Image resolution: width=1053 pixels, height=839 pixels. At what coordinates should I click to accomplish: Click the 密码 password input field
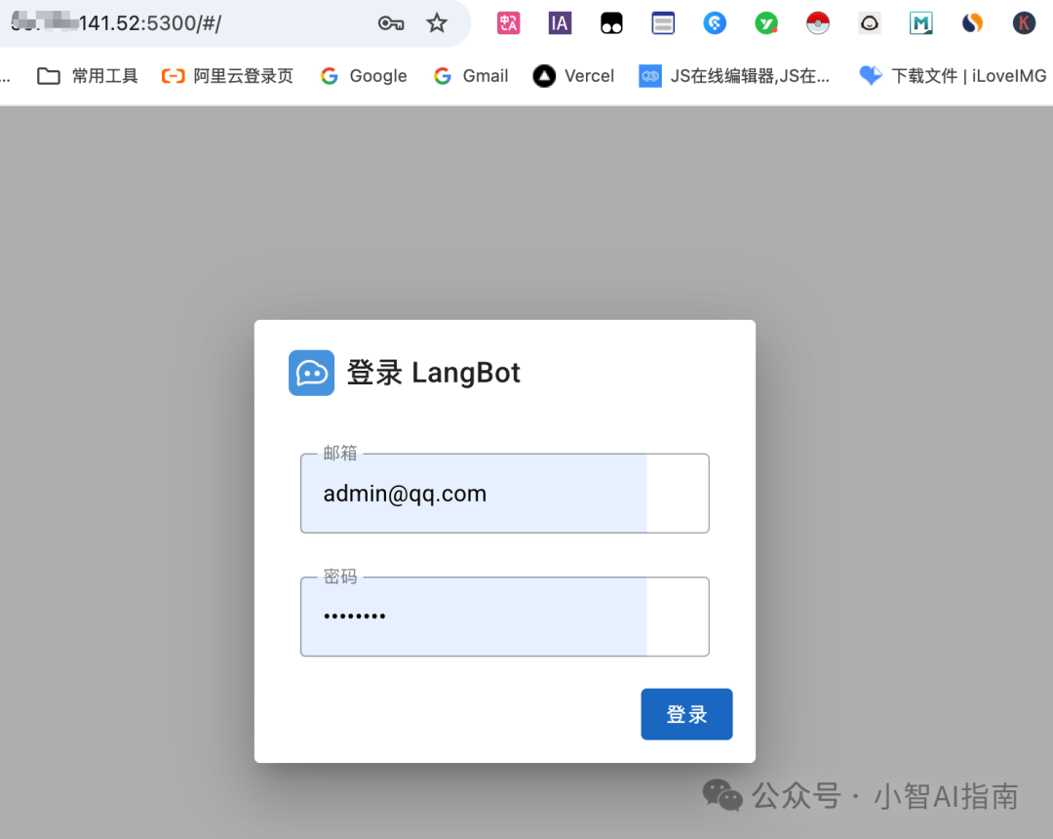(x=505, y=617)
